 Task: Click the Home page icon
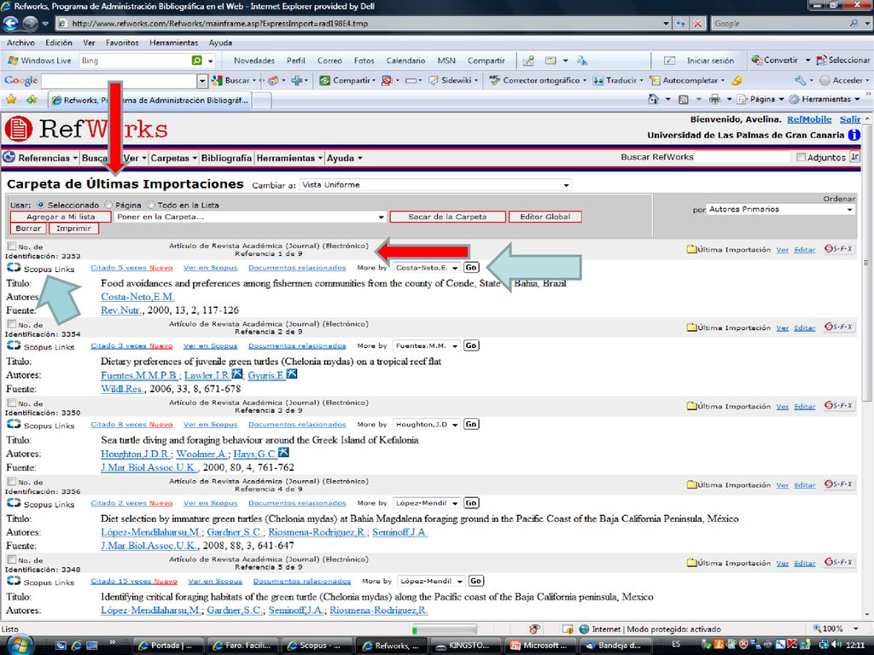coord(654,99)
